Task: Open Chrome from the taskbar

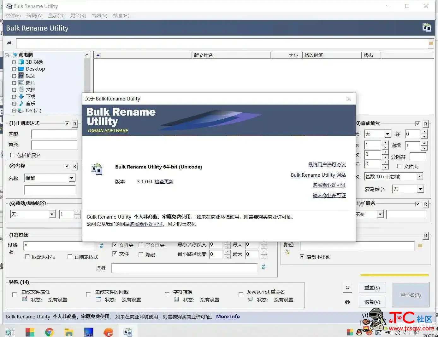Action: [50, 332]
